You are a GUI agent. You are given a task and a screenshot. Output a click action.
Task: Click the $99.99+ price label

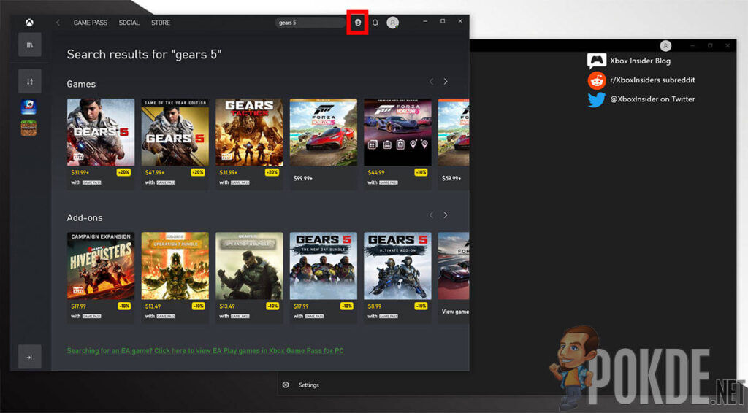(x=303, y=178)
